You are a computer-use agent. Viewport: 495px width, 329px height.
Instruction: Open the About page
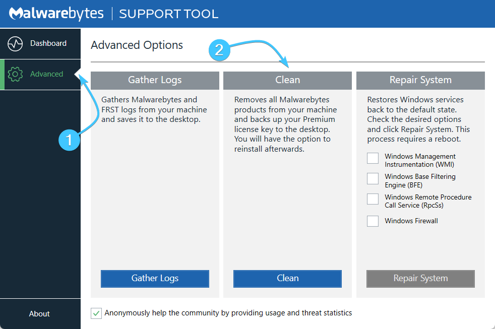click(39, 313)
